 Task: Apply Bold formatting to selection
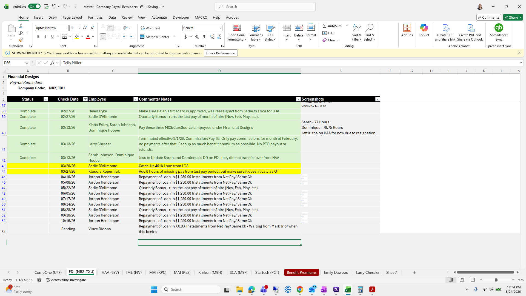[x=38, y=37]
